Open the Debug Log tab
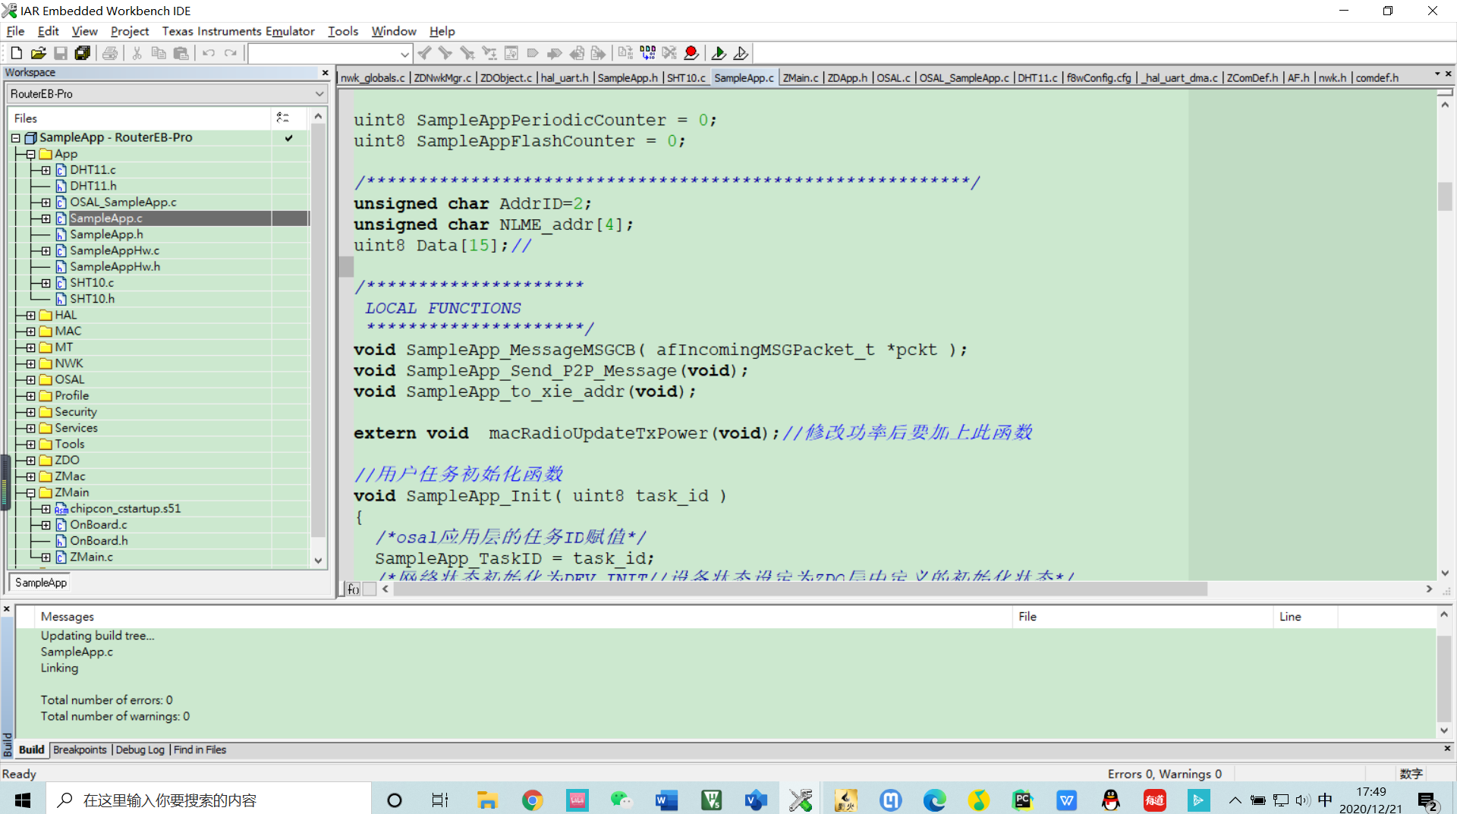The image size is (1457, 814). [x=140, y=750]
